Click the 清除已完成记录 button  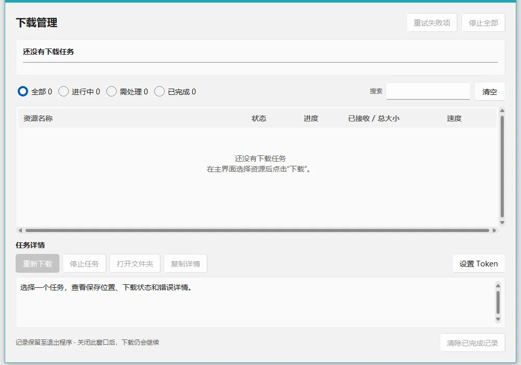click(x=472, y=343)
